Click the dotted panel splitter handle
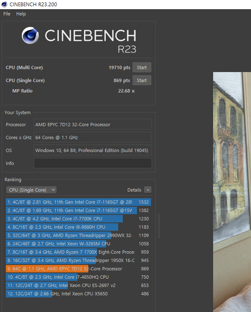Viewport: 251px width, 312px height. (x=159, y=226)
